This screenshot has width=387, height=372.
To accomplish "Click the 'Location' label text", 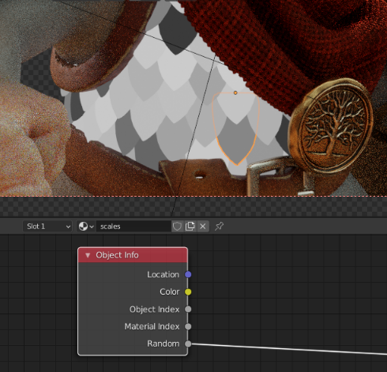I will [163, 274].
